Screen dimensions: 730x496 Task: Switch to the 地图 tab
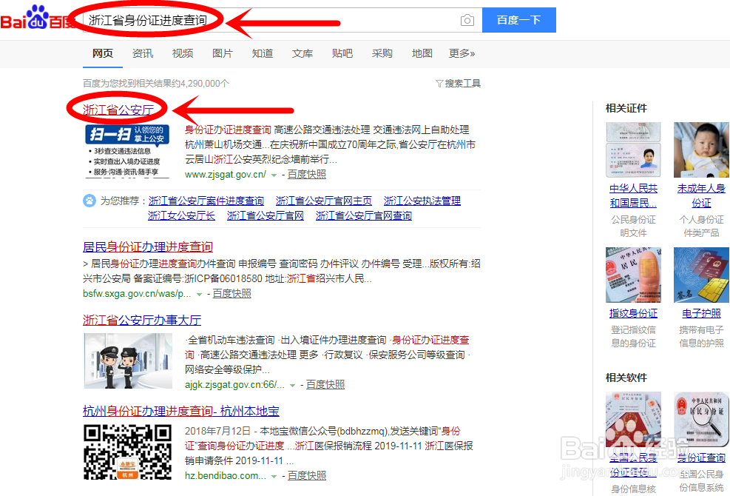point(422,53)
